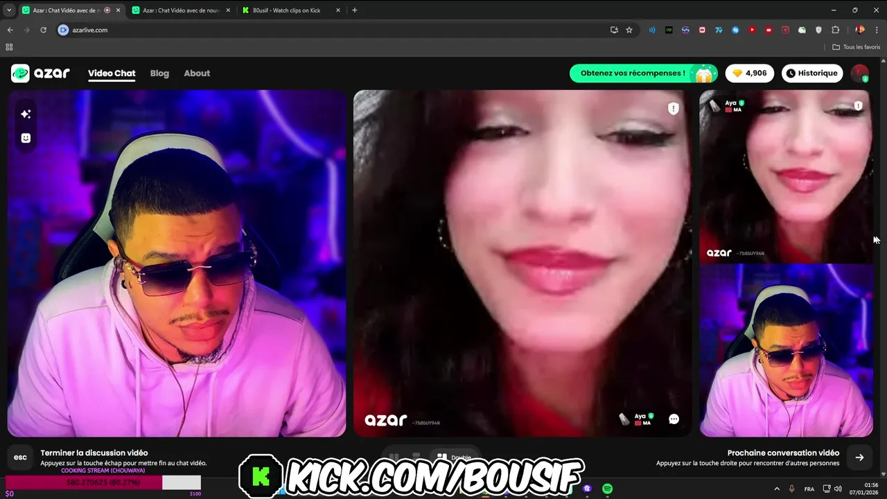Report user via exclamation icon on center video
887x499 pixels.
[674, 108]
